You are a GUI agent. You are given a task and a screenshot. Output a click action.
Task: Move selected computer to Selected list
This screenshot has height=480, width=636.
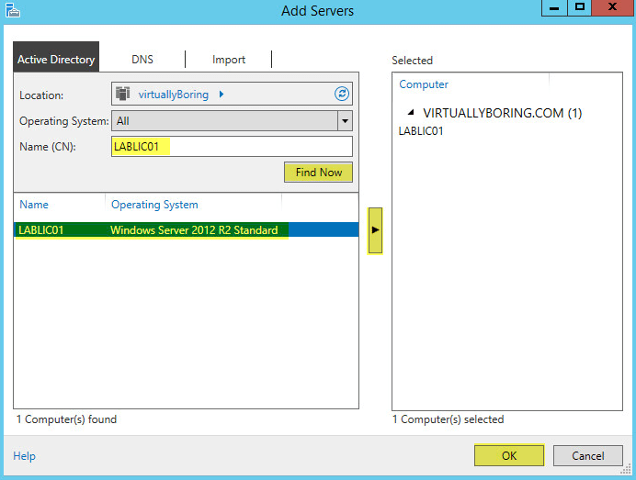(375, 230)
